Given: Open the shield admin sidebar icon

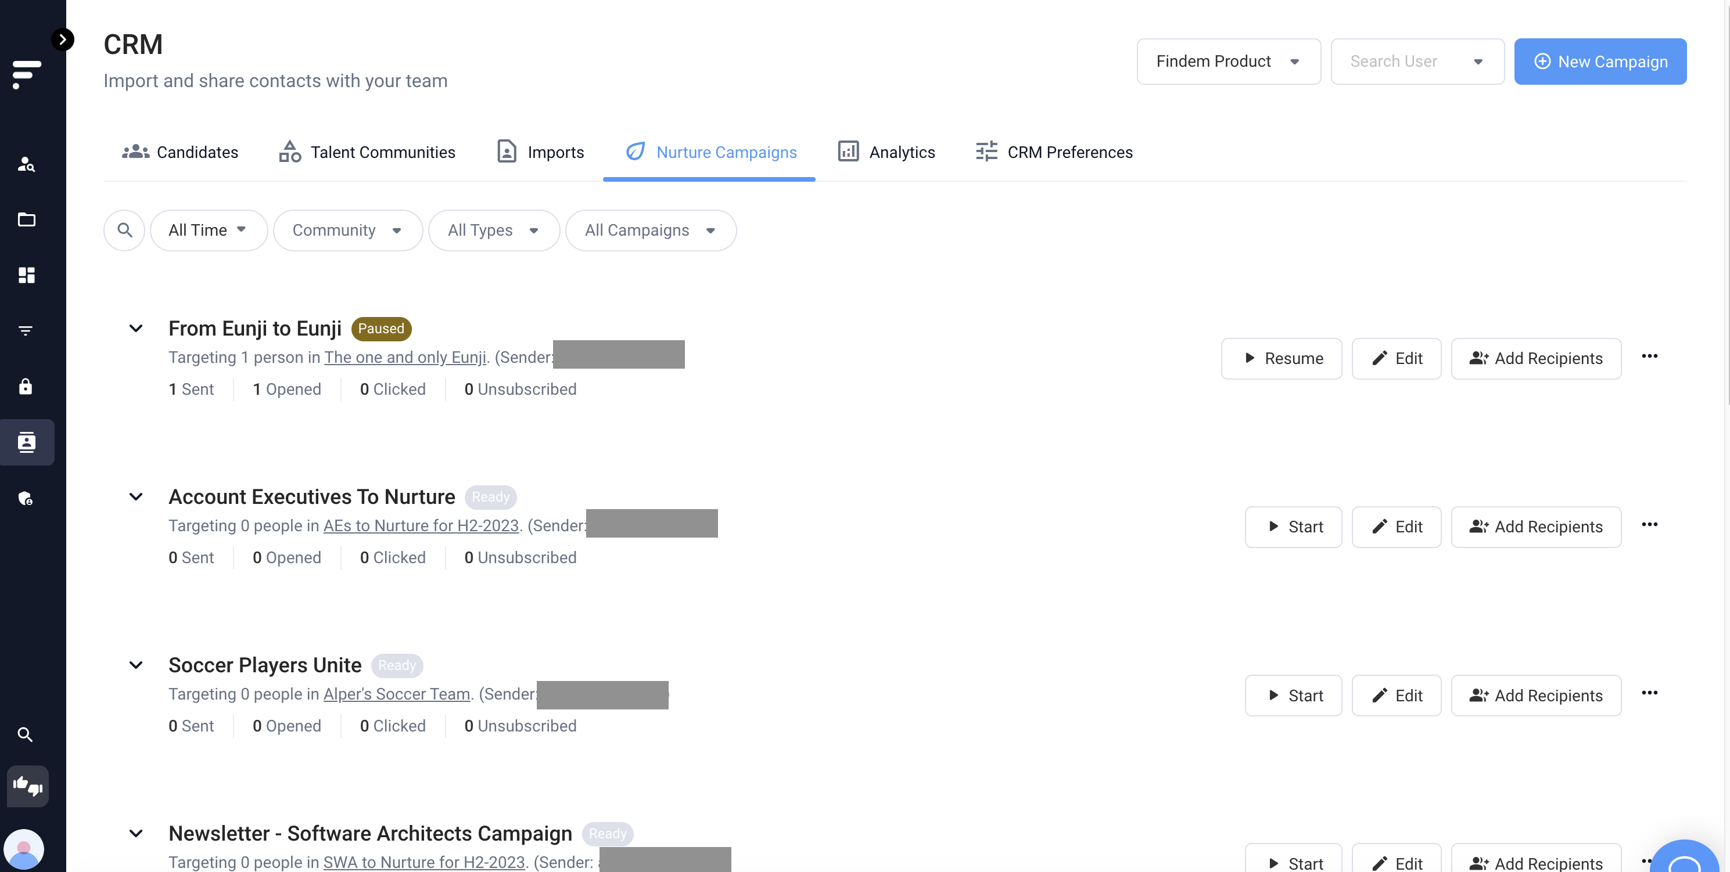Looking at the screenshot, I should click(x=26, y=498).
